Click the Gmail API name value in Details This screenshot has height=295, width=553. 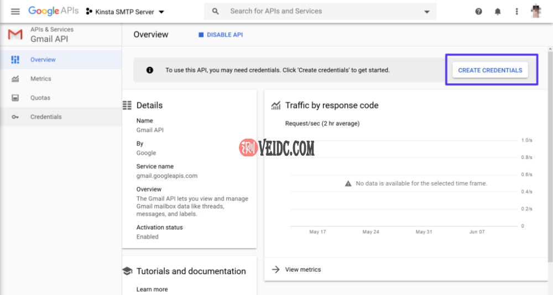point(150,130)
